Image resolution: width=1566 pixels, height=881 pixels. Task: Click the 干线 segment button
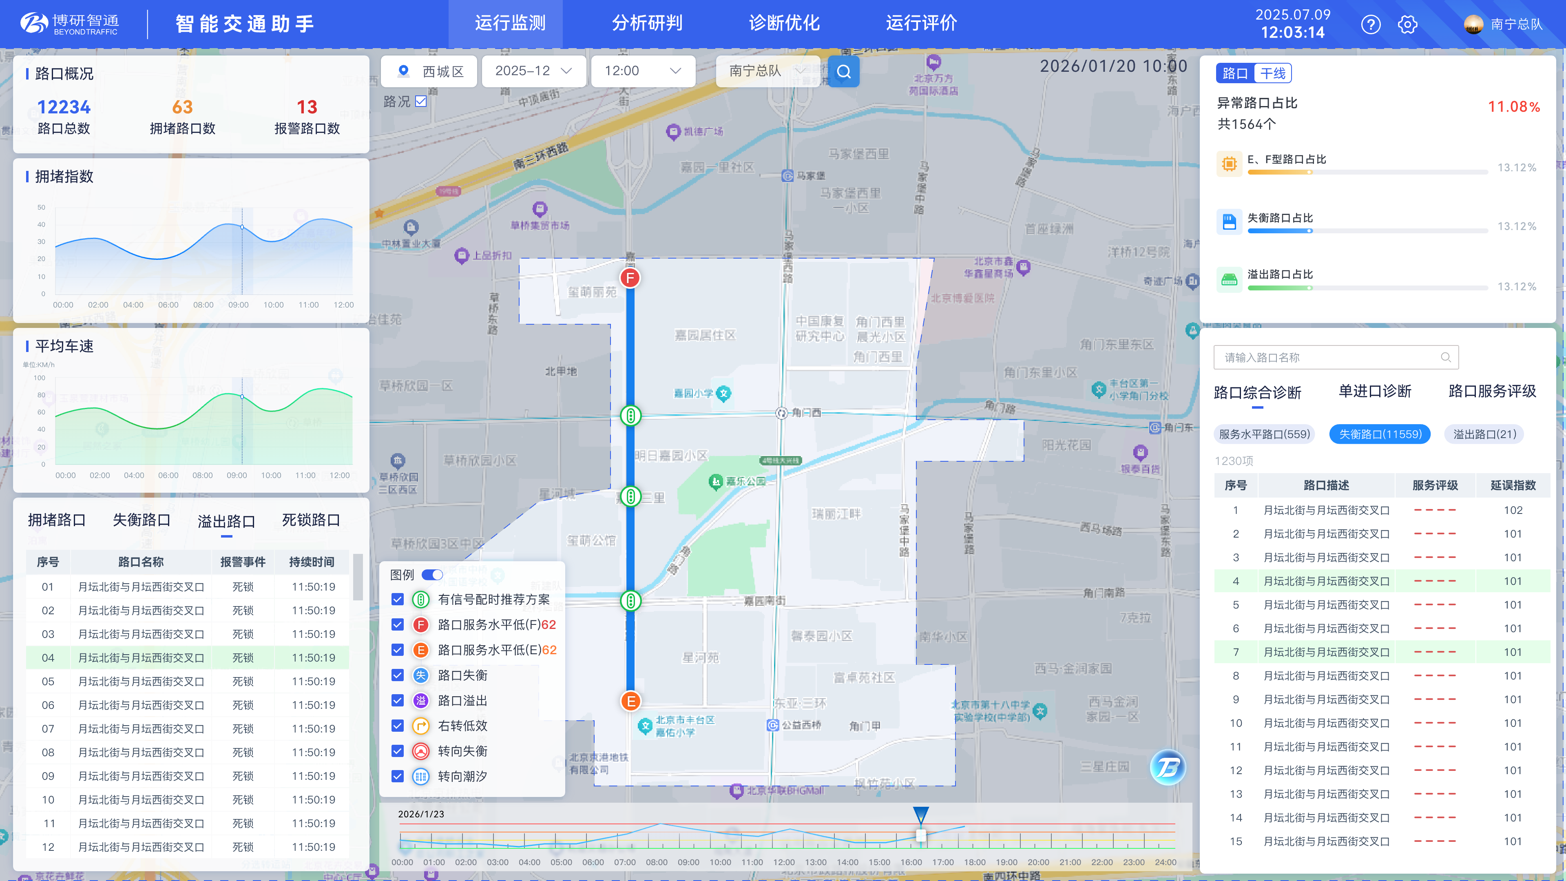1273,73
